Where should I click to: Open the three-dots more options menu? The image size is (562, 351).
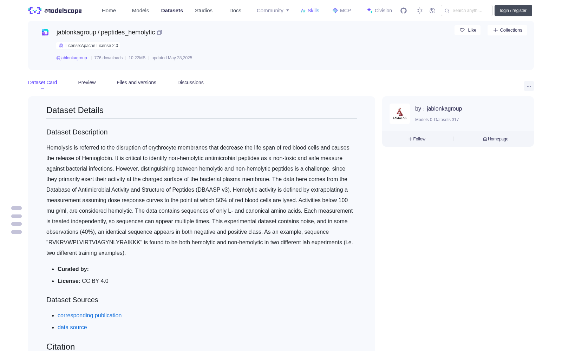pyautogui.click(x=529, y=86)
